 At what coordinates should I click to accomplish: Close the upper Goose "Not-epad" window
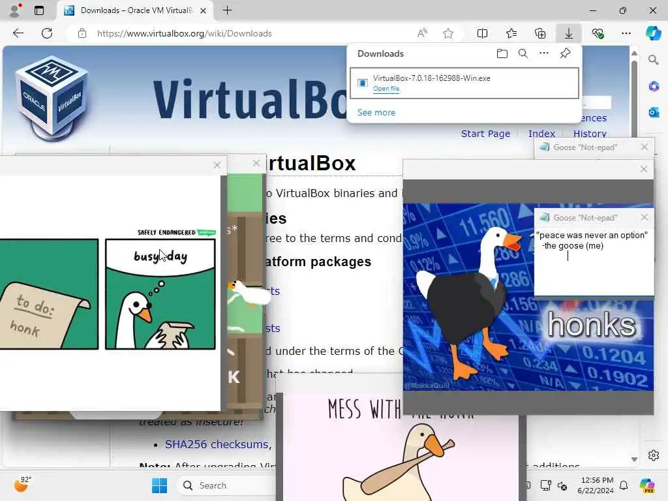(x=645, y=147)
